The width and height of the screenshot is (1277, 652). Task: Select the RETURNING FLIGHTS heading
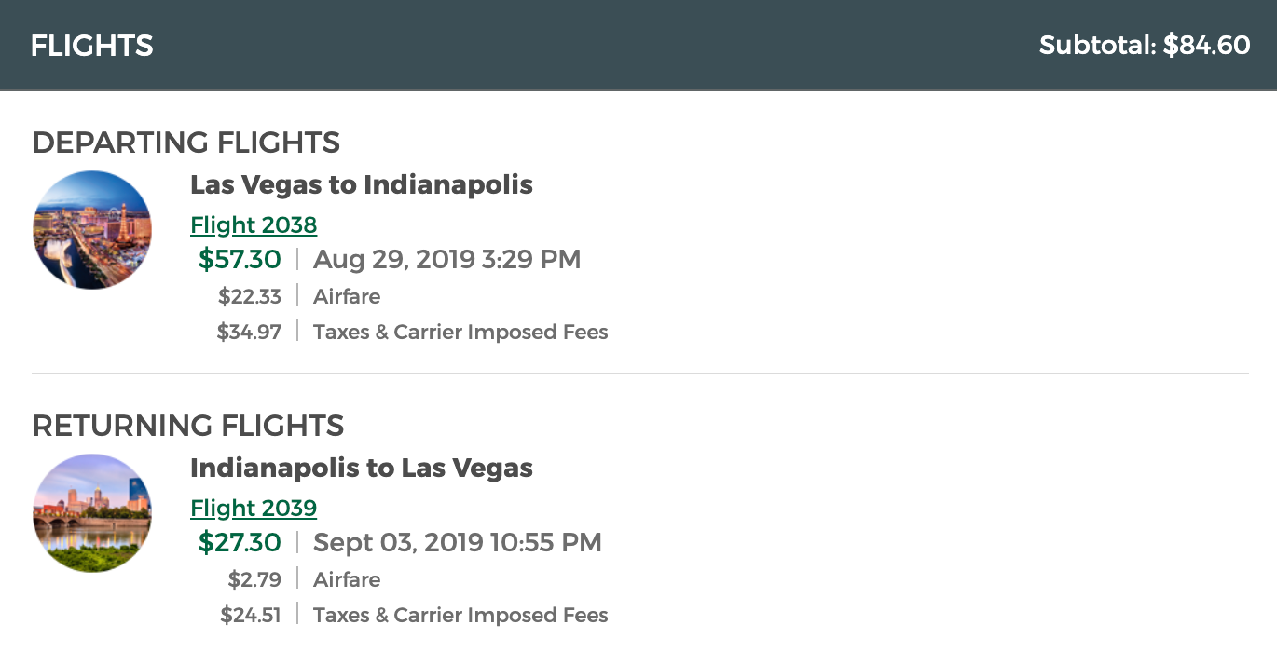point(187,427)
